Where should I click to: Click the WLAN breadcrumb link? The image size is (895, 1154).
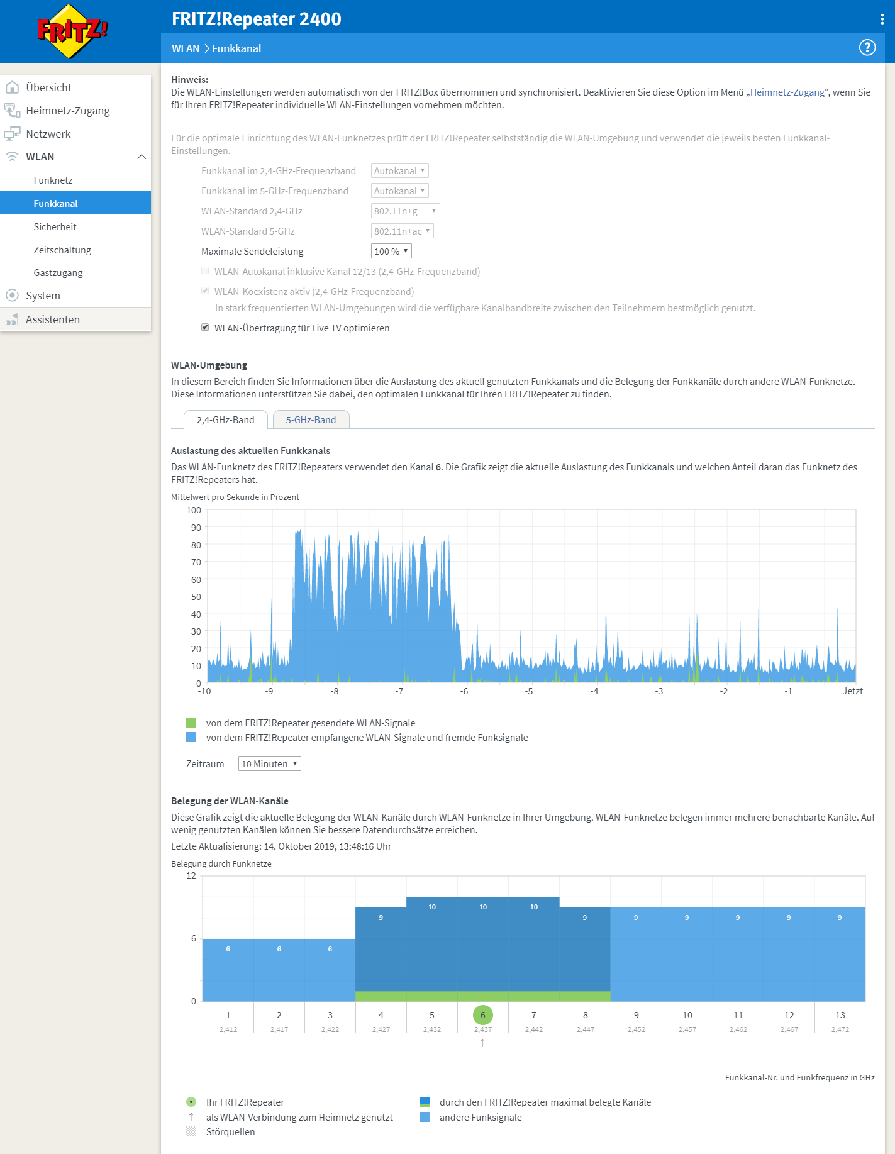tap(186, 48)
